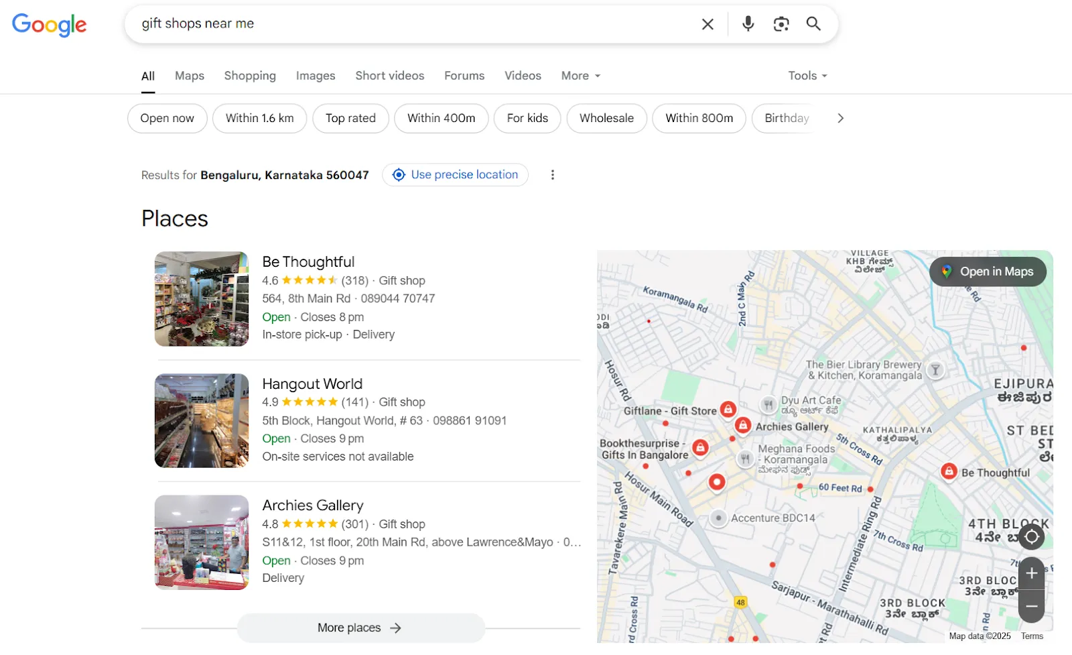Click Hangout World phone 098861 91091
This screenshot has width=1072, height=655.
(x=470, y=421)
